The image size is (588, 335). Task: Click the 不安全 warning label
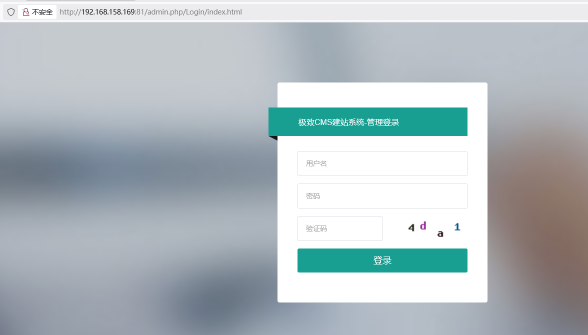pos(42,12)
